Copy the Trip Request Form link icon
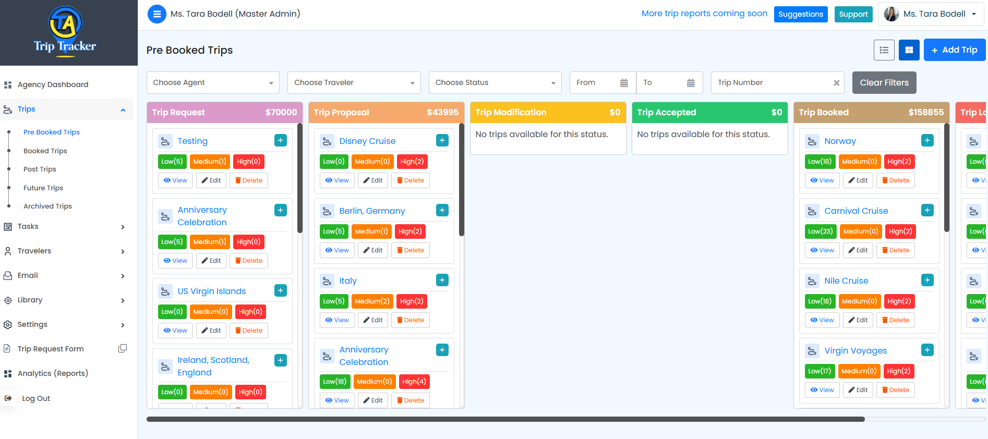 point(123,348)
